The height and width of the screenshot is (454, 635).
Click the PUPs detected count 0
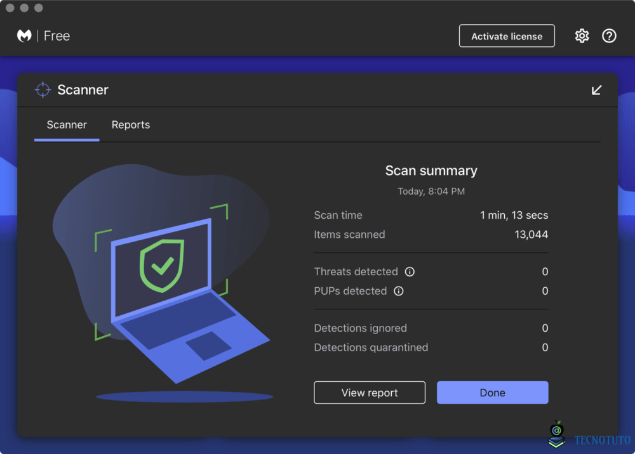(545, 291)
